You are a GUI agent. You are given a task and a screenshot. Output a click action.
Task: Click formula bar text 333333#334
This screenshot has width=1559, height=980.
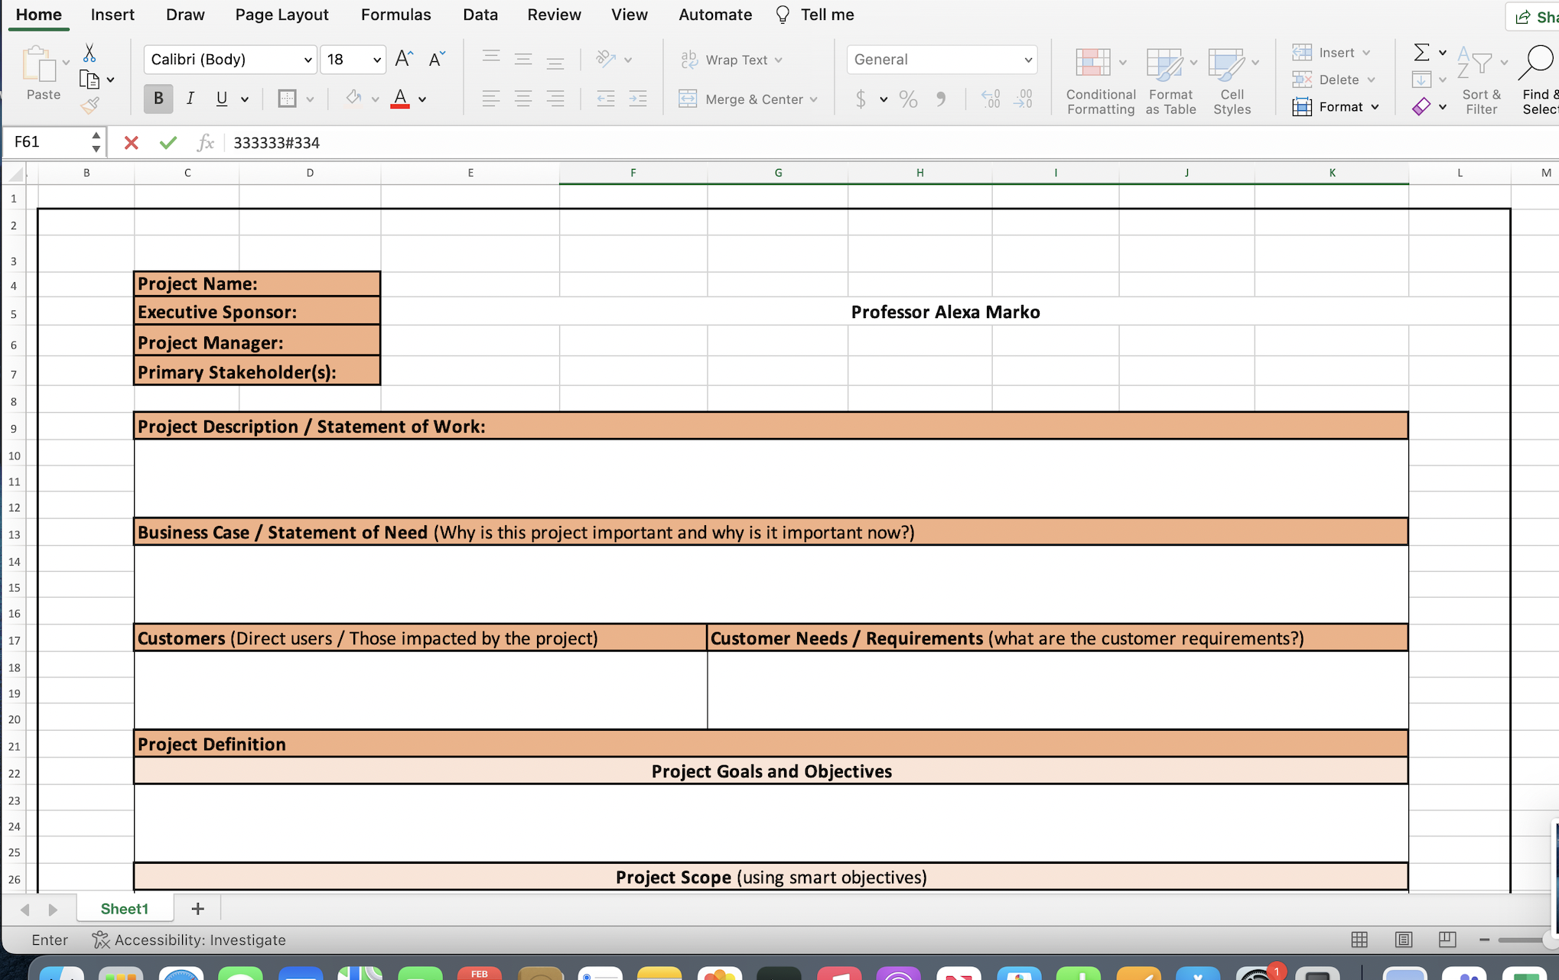pos(276,143)
